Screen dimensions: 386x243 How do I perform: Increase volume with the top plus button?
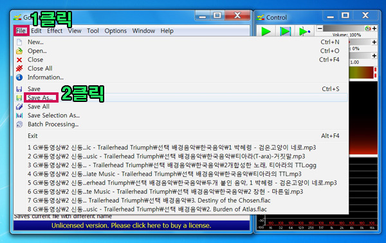(374, 28)
